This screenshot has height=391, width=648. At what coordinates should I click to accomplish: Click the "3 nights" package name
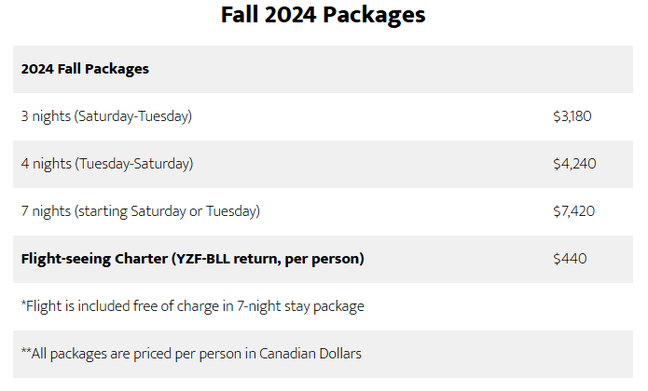point(46,116)
